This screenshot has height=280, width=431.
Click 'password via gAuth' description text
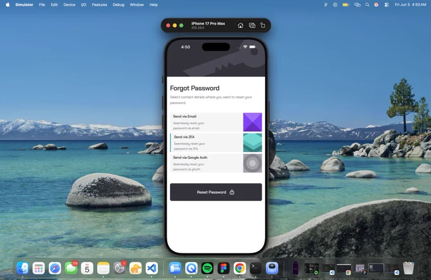[186, 169]
